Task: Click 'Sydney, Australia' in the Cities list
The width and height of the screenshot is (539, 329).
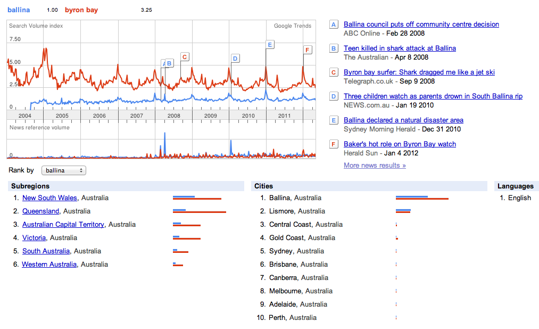Action: click(297, 251)
